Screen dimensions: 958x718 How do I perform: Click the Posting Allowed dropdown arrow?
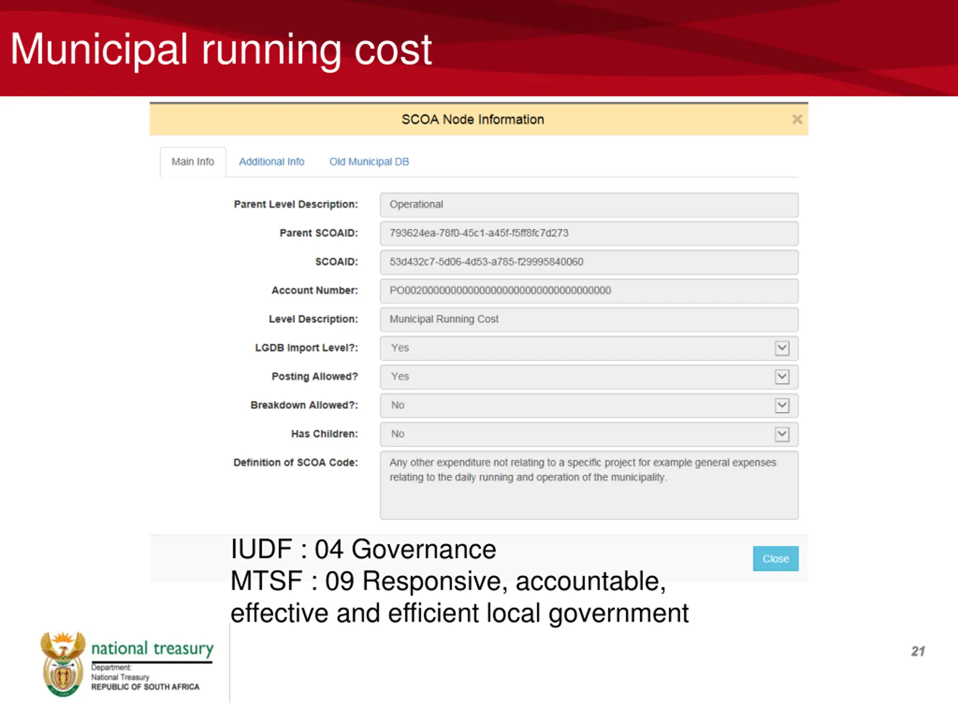782,377
